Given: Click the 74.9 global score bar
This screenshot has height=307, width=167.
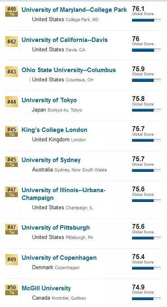Looking at the screenshot, I should (x=147, y=298).
